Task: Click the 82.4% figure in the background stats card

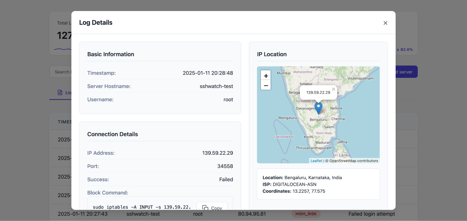Action: tap(406, 50)
